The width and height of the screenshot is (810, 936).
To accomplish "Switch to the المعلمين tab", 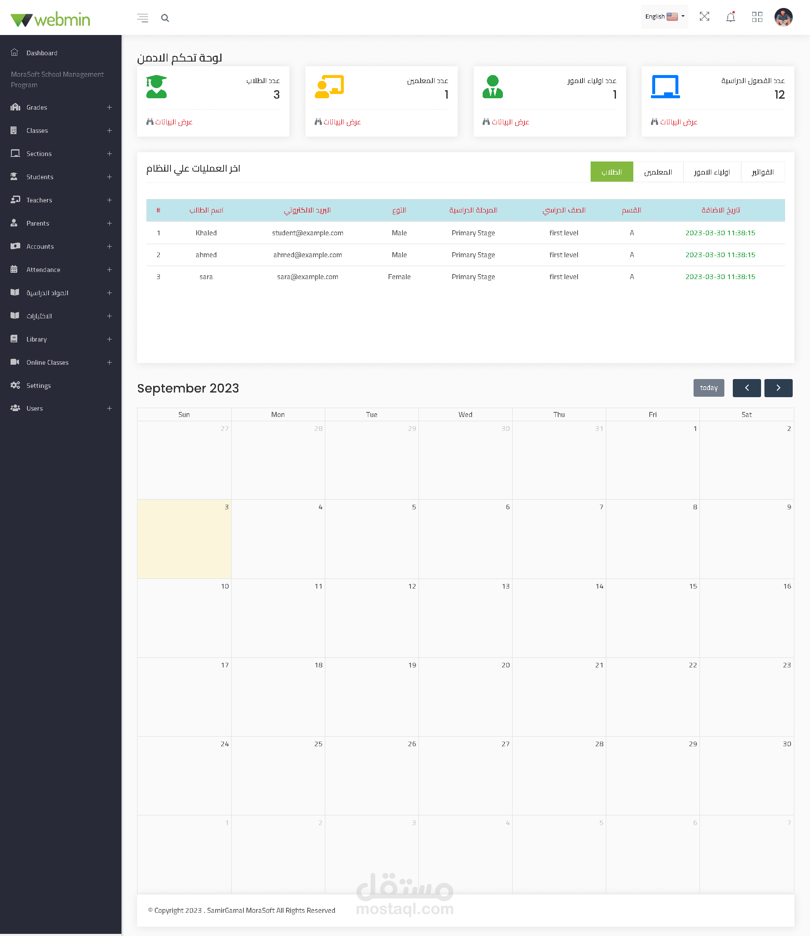I will tap(659, 172).
